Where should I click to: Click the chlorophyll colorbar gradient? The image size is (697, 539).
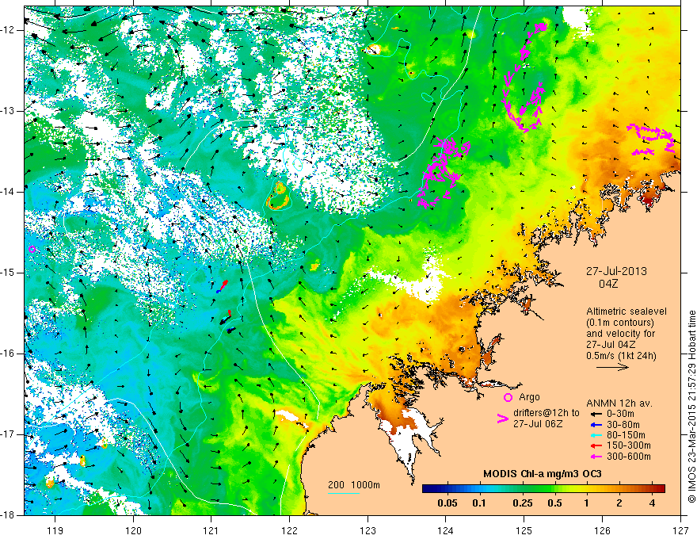tap(543, 489)
